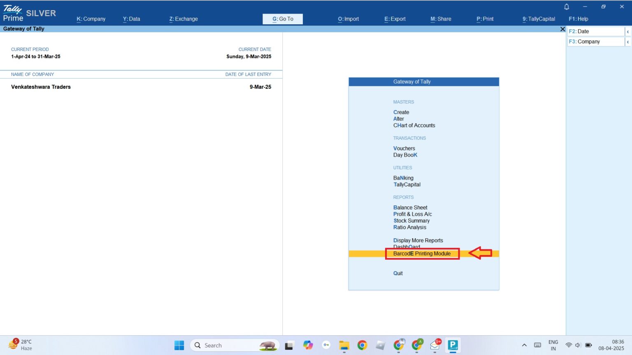Screen dimensions: 632x355
Task: Open the E: Export menu
Action: point(395,18)
